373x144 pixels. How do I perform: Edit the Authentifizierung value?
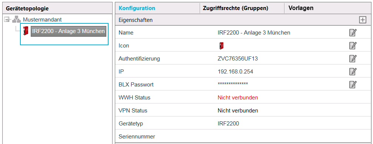(353, 58)
